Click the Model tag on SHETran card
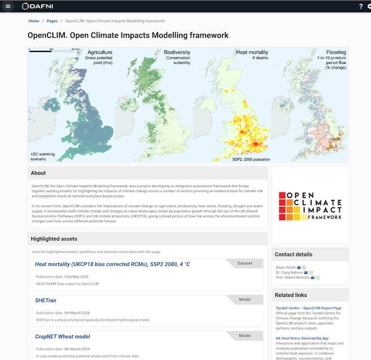This screenshot has height=360, width=371. tap(245, 300)
